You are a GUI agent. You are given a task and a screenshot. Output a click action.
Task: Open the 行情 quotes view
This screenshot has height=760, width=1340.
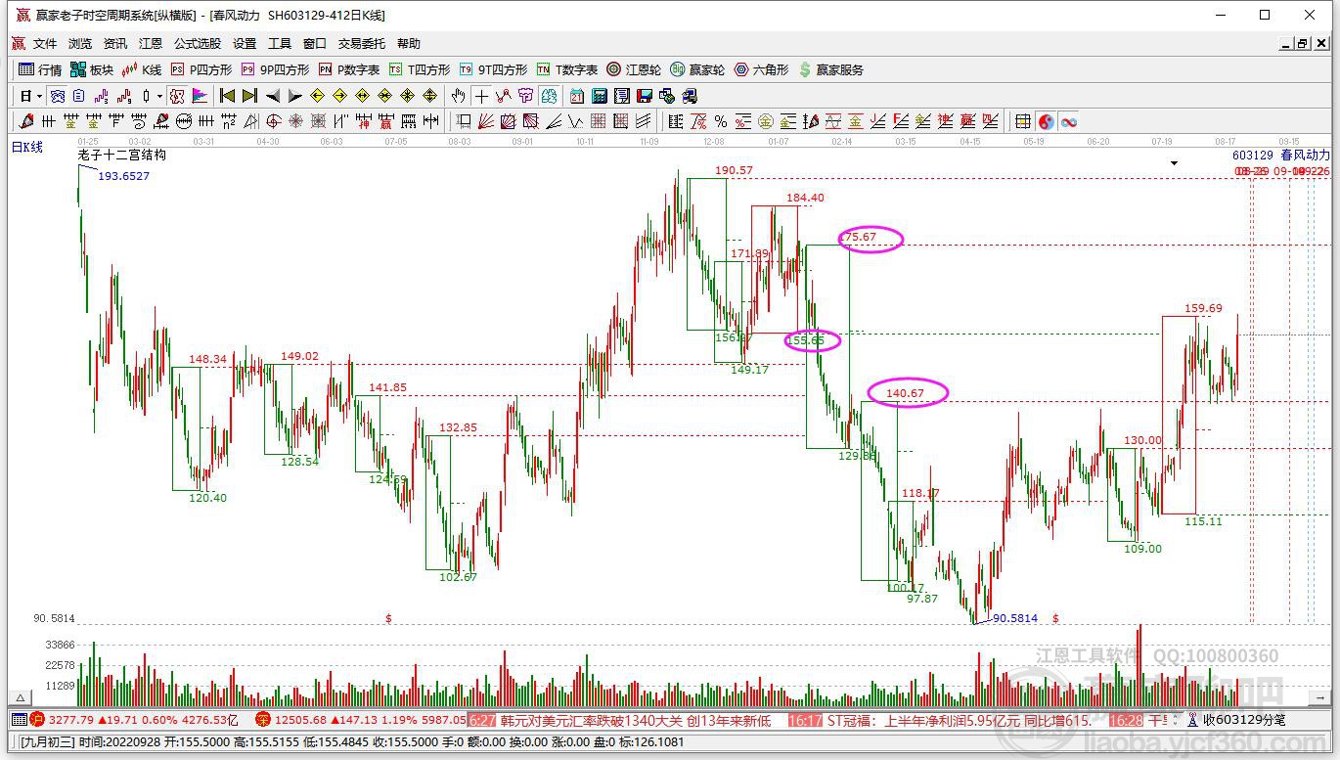point(40,69)
